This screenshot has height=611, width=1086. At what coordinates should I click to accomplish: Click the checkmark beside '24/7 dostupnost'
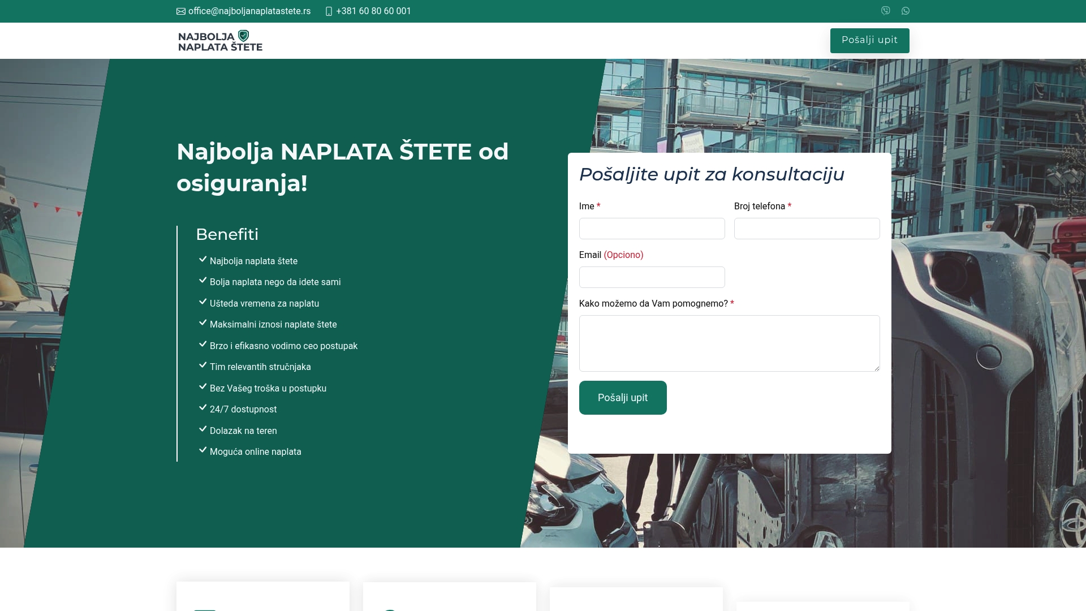click(x=203, y=407)
